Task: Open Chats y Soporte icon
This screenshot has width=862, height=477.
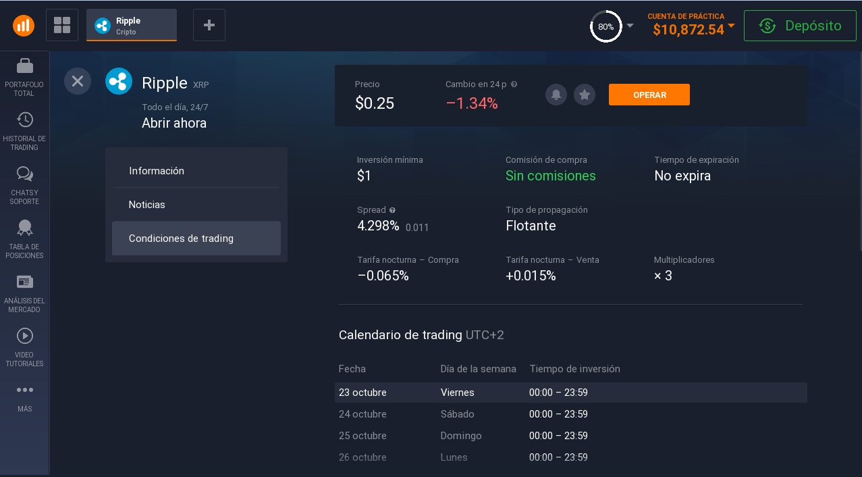Action: [x=24, y=174]
